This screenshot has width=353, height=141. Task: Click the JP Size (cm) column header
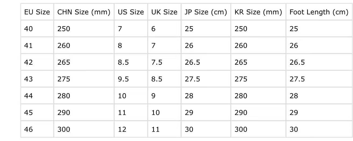206,12
